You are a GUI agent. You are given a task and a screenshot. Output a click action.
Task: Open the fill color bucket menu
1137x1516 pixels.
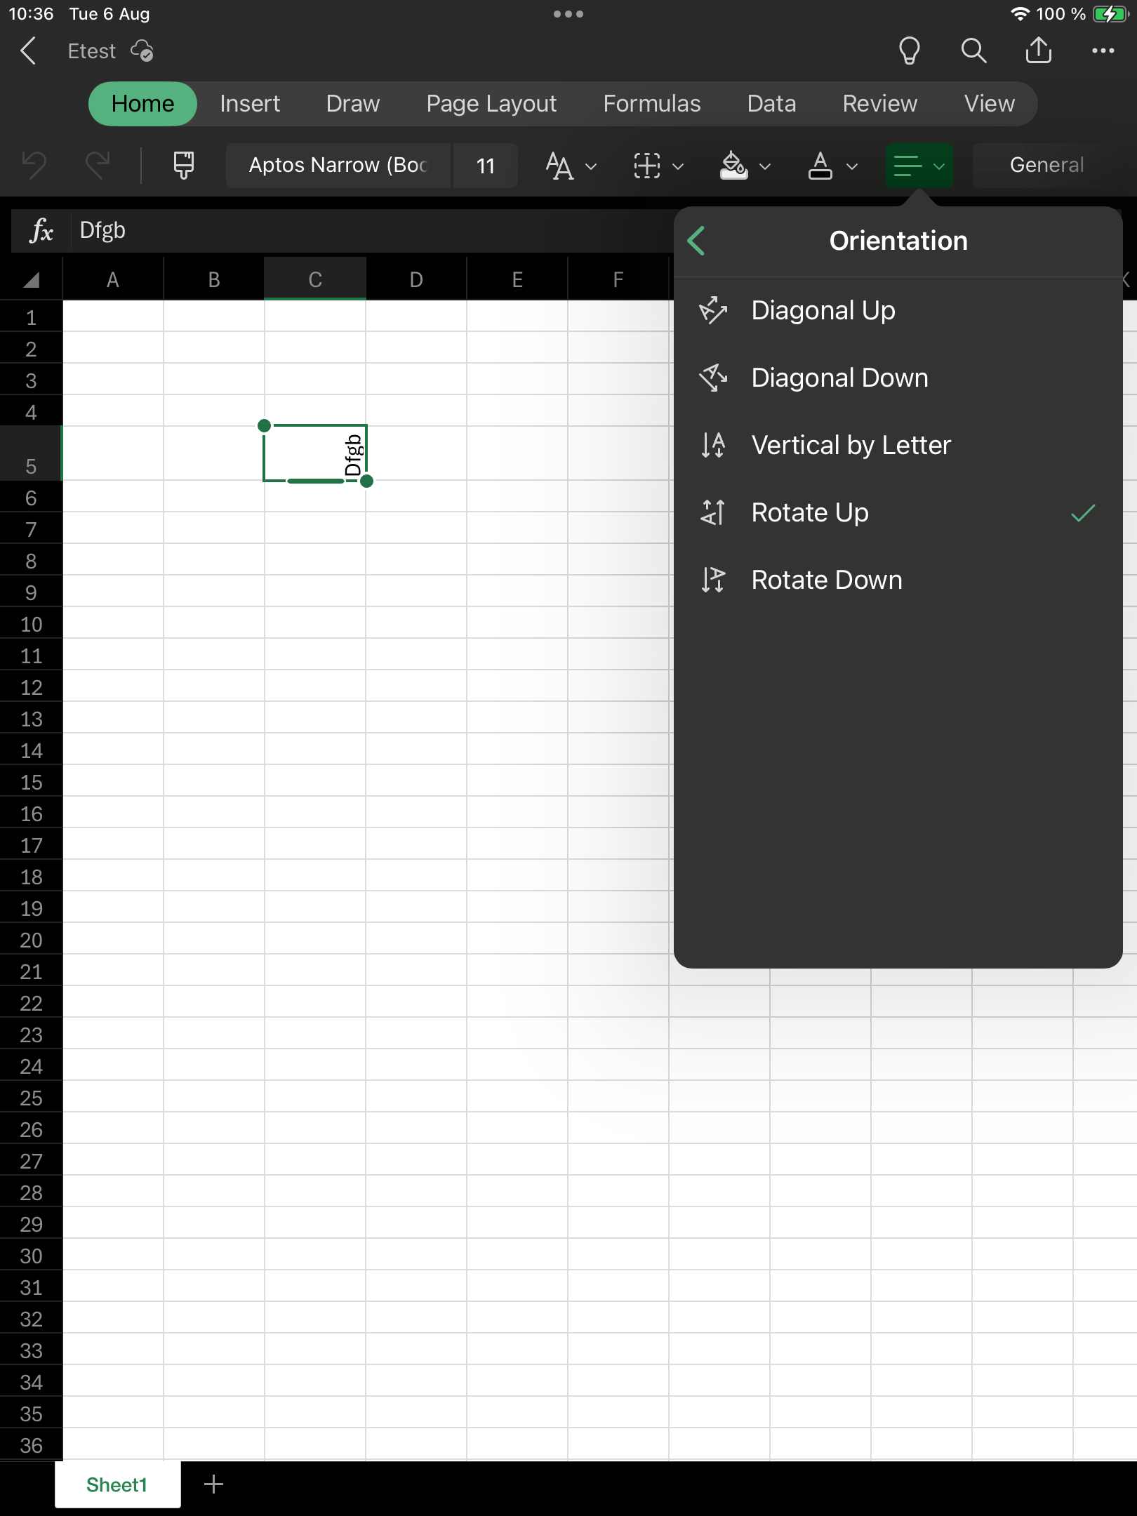coord(745,166)
